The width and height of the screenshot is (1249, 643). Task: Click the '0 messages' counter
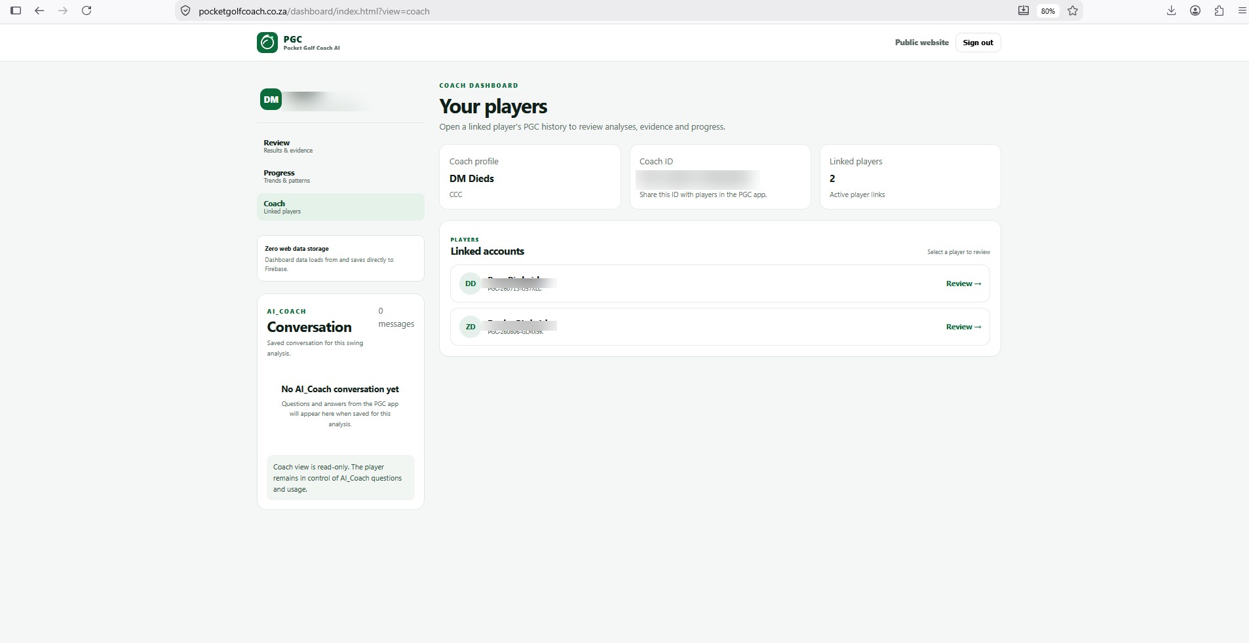(396, 318)
